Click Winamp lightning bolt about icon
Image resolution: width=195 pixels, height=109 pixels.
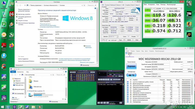(x=122, y=80)
